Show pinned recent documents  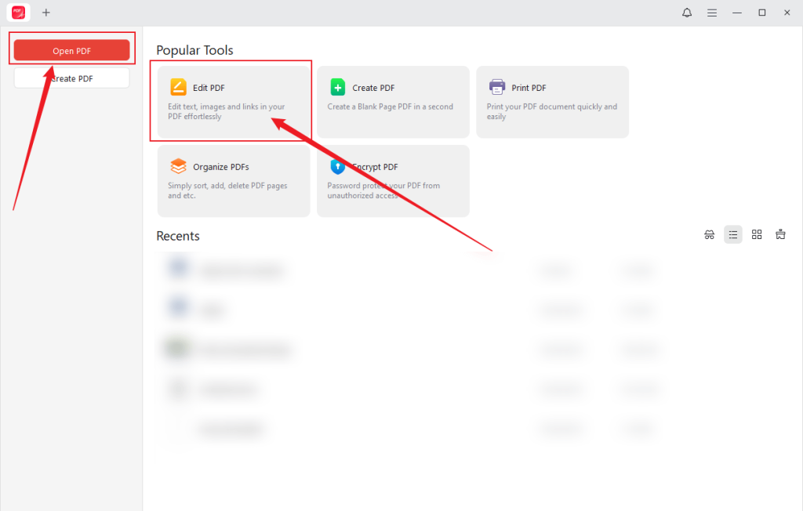pyautogui.click(x=780, y=234)
